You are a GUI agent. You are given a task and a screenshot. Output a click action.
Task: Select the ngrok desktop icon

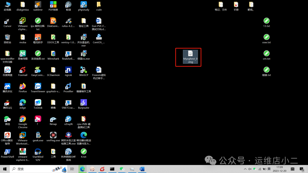(68, 71)
